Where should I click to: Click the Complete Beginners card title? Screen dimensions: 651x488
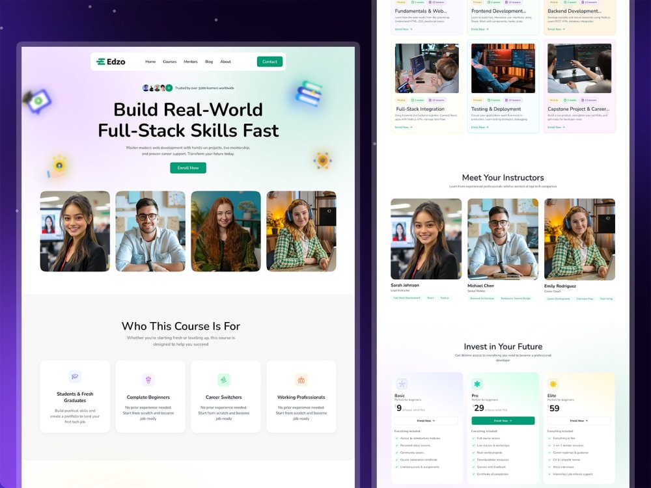[148, 397]
